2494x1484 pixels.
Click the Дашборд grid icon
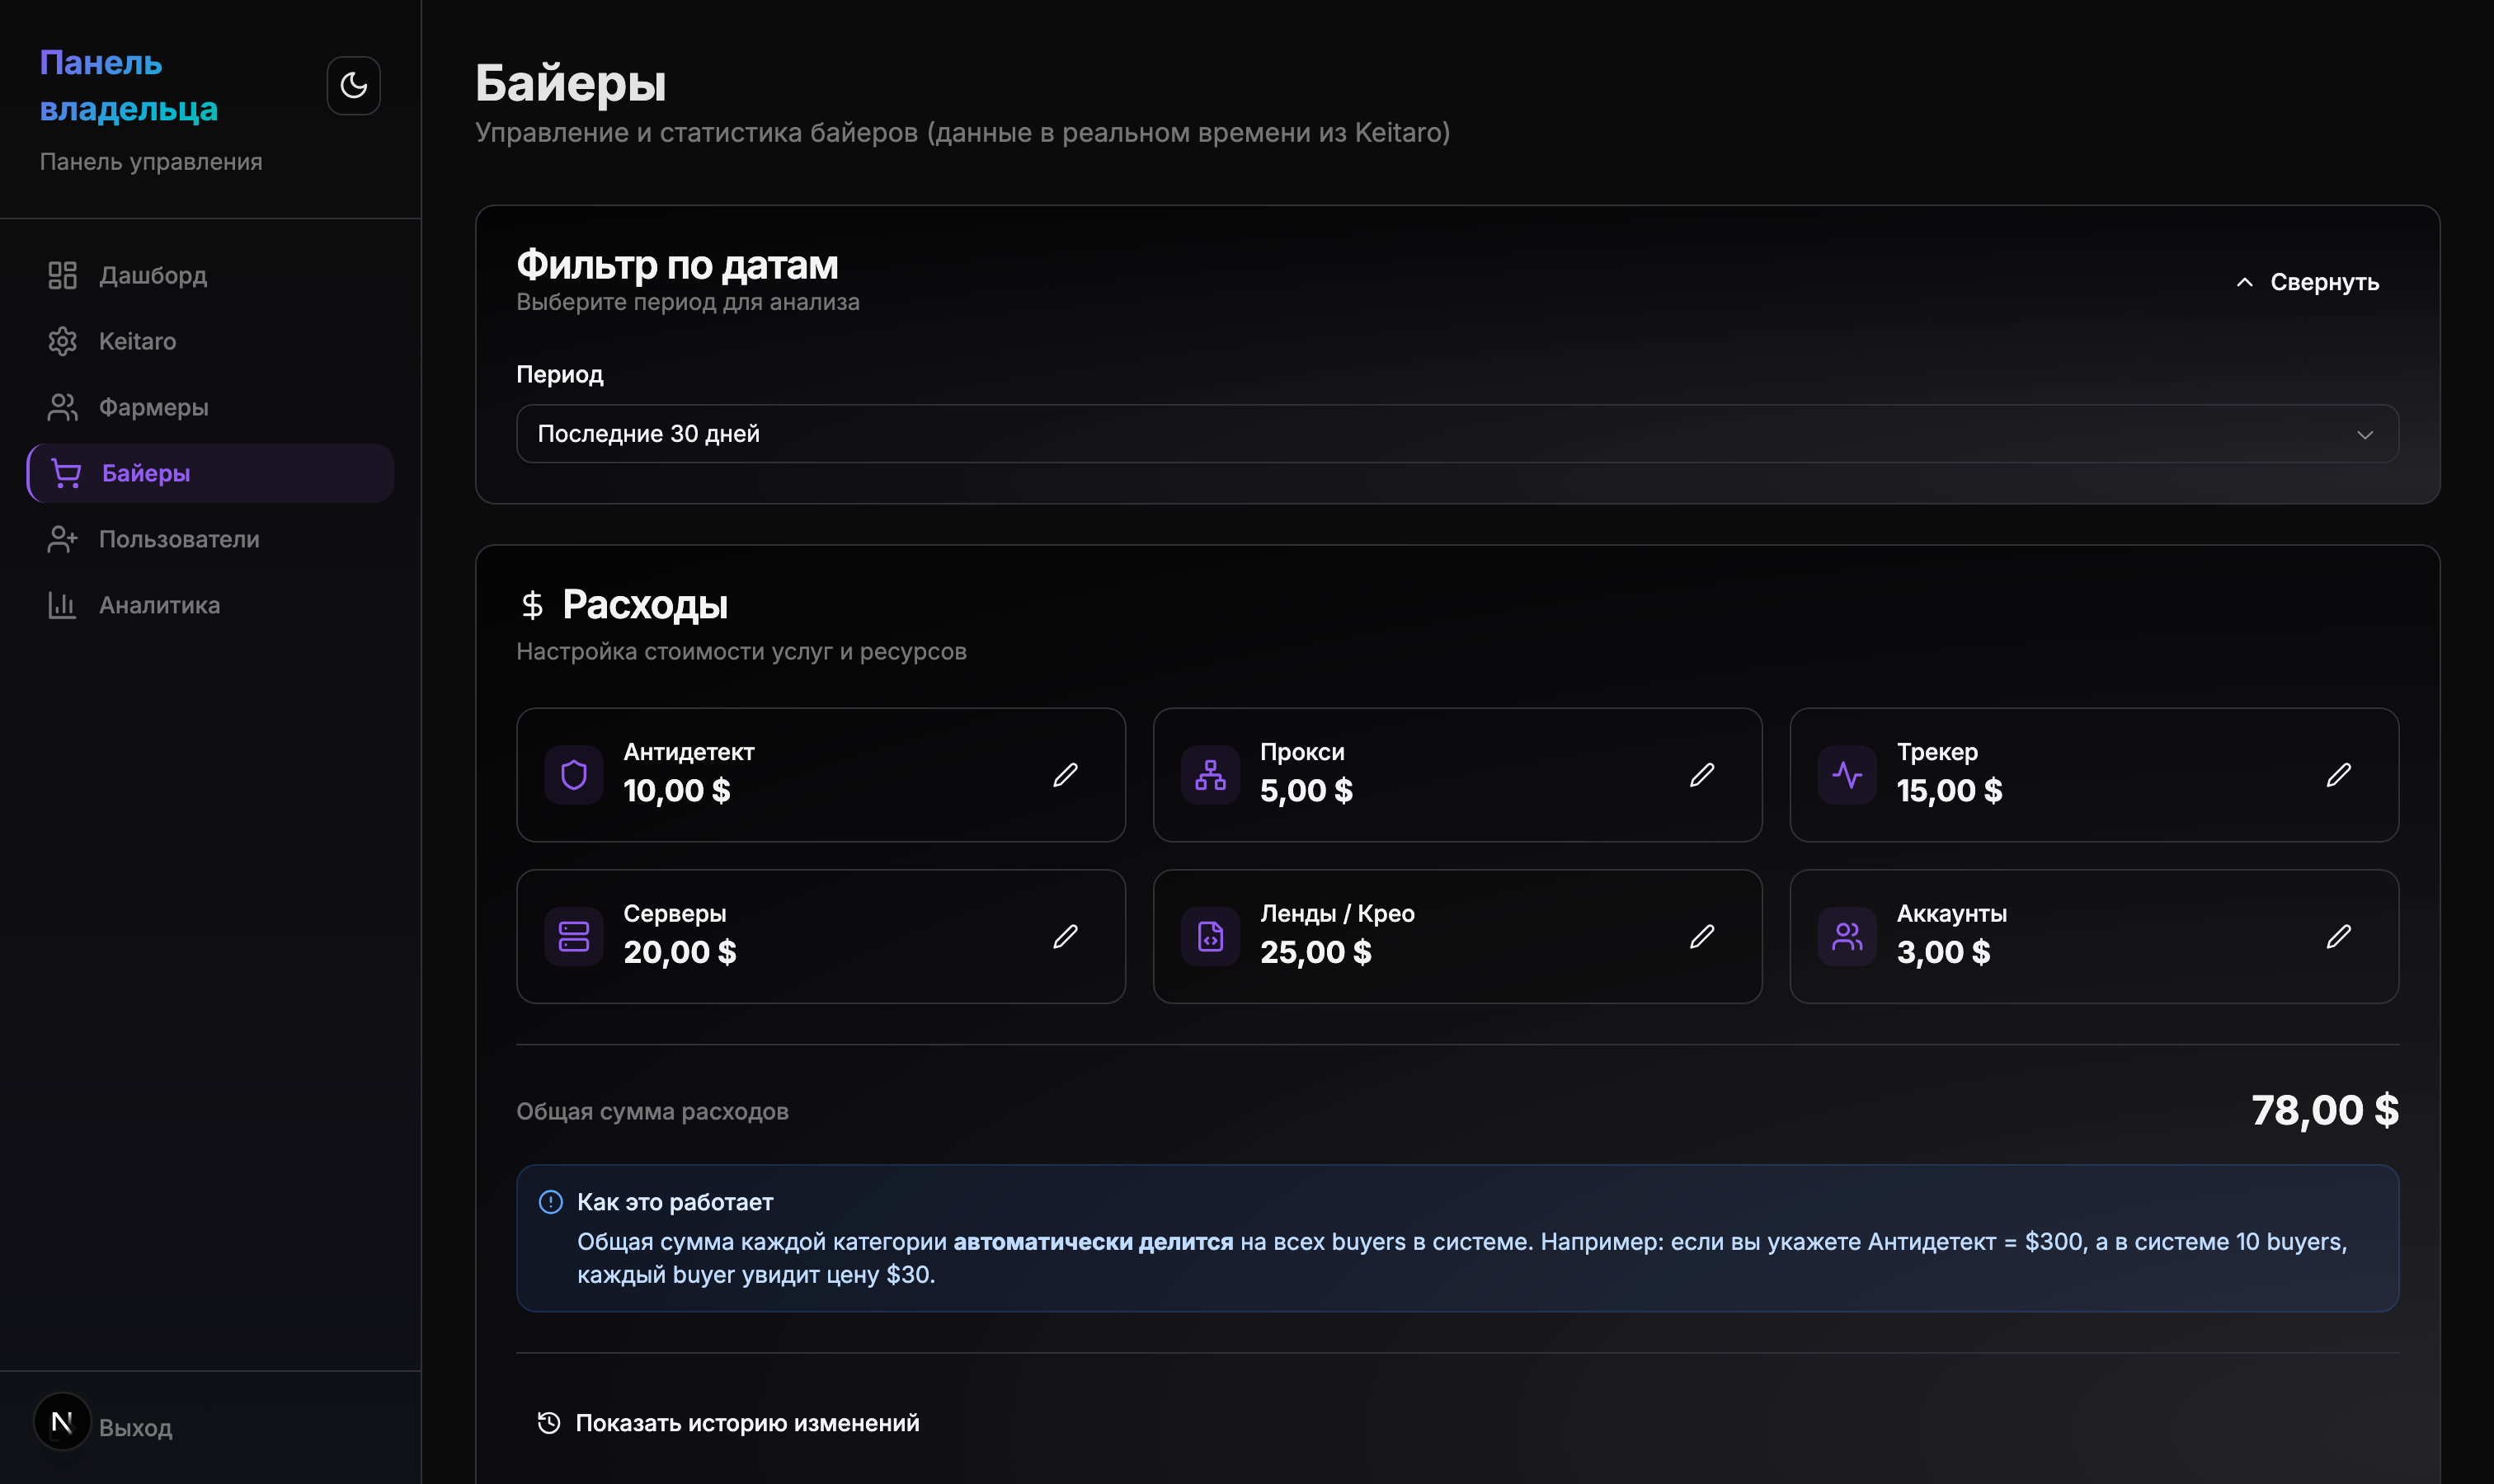pos(62,275)
